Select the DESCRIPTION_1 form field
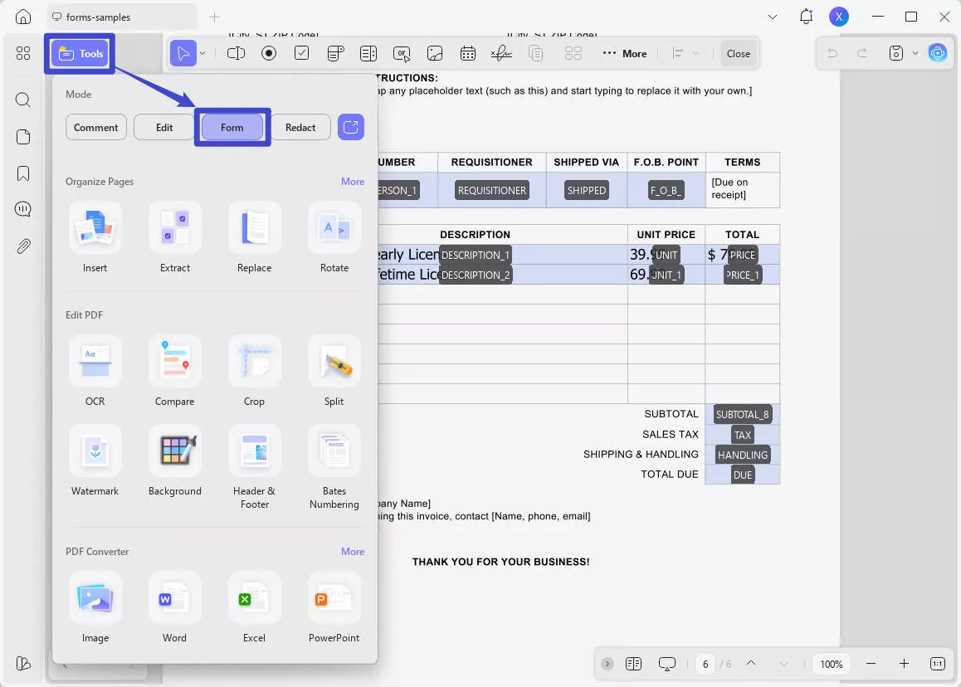The height and width of the screenshot is (687, 961). 475,255
